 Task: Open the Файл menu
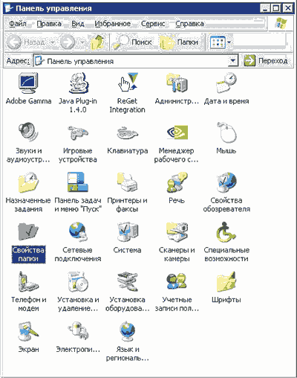click(18, 24)
